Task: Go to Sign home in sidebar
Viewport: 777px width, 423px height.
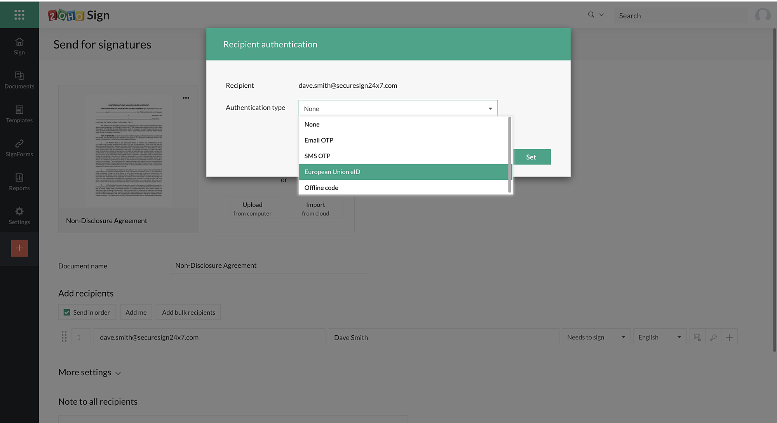Action: click(19, 46)
